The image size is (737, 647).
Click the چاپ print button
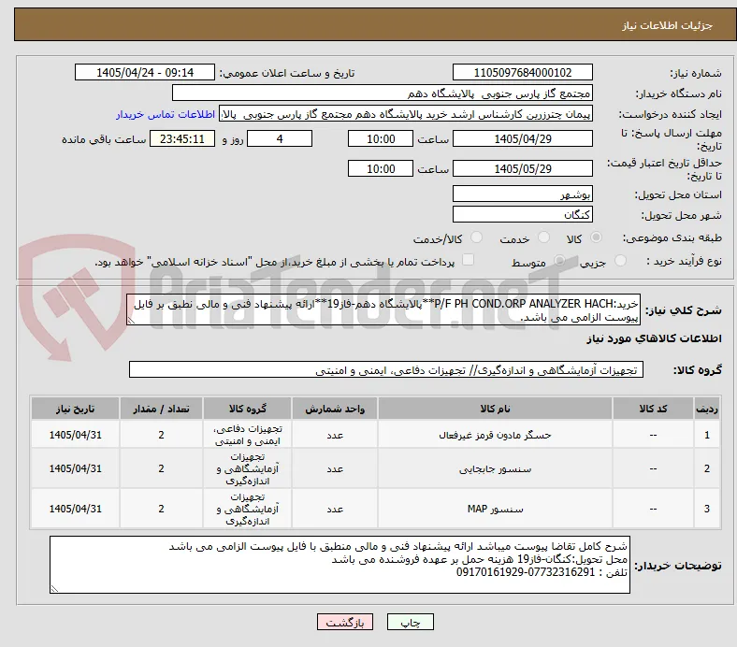tap(410, 622)
